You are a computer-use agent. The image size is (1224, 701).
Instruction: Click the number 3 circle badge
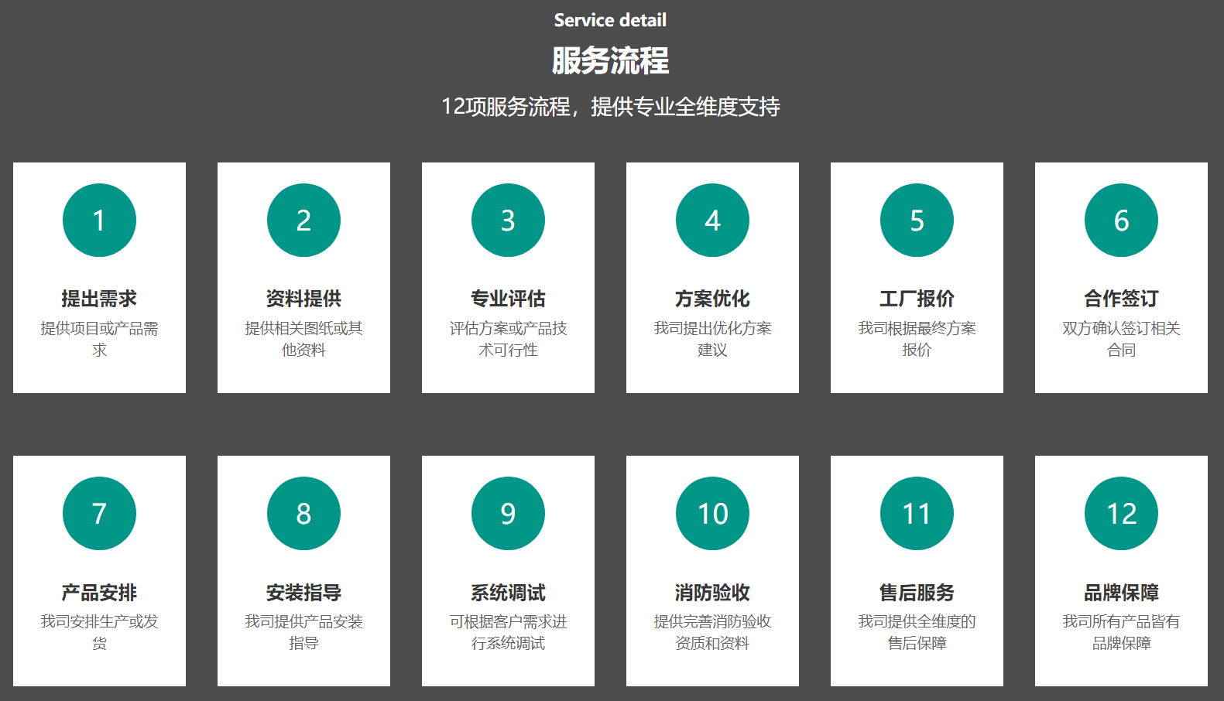[508, 221]
